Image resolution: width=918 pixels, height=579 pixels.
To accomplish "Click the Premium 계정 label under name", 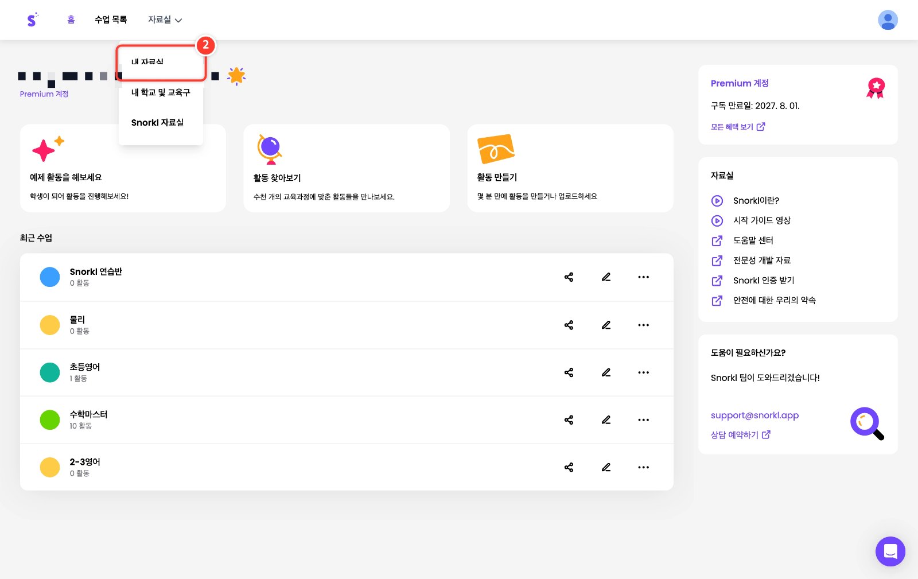I will click(44, 94).
